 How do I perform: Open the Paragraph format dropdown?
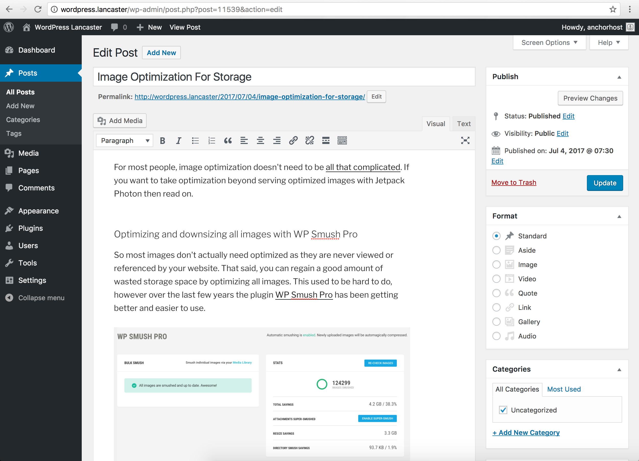pyautogui.click(x=125, y=141)
